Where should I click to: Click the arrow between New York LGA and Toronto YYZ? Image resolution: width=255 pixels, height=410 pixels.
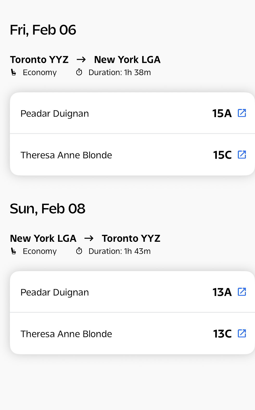coord(89,238)
